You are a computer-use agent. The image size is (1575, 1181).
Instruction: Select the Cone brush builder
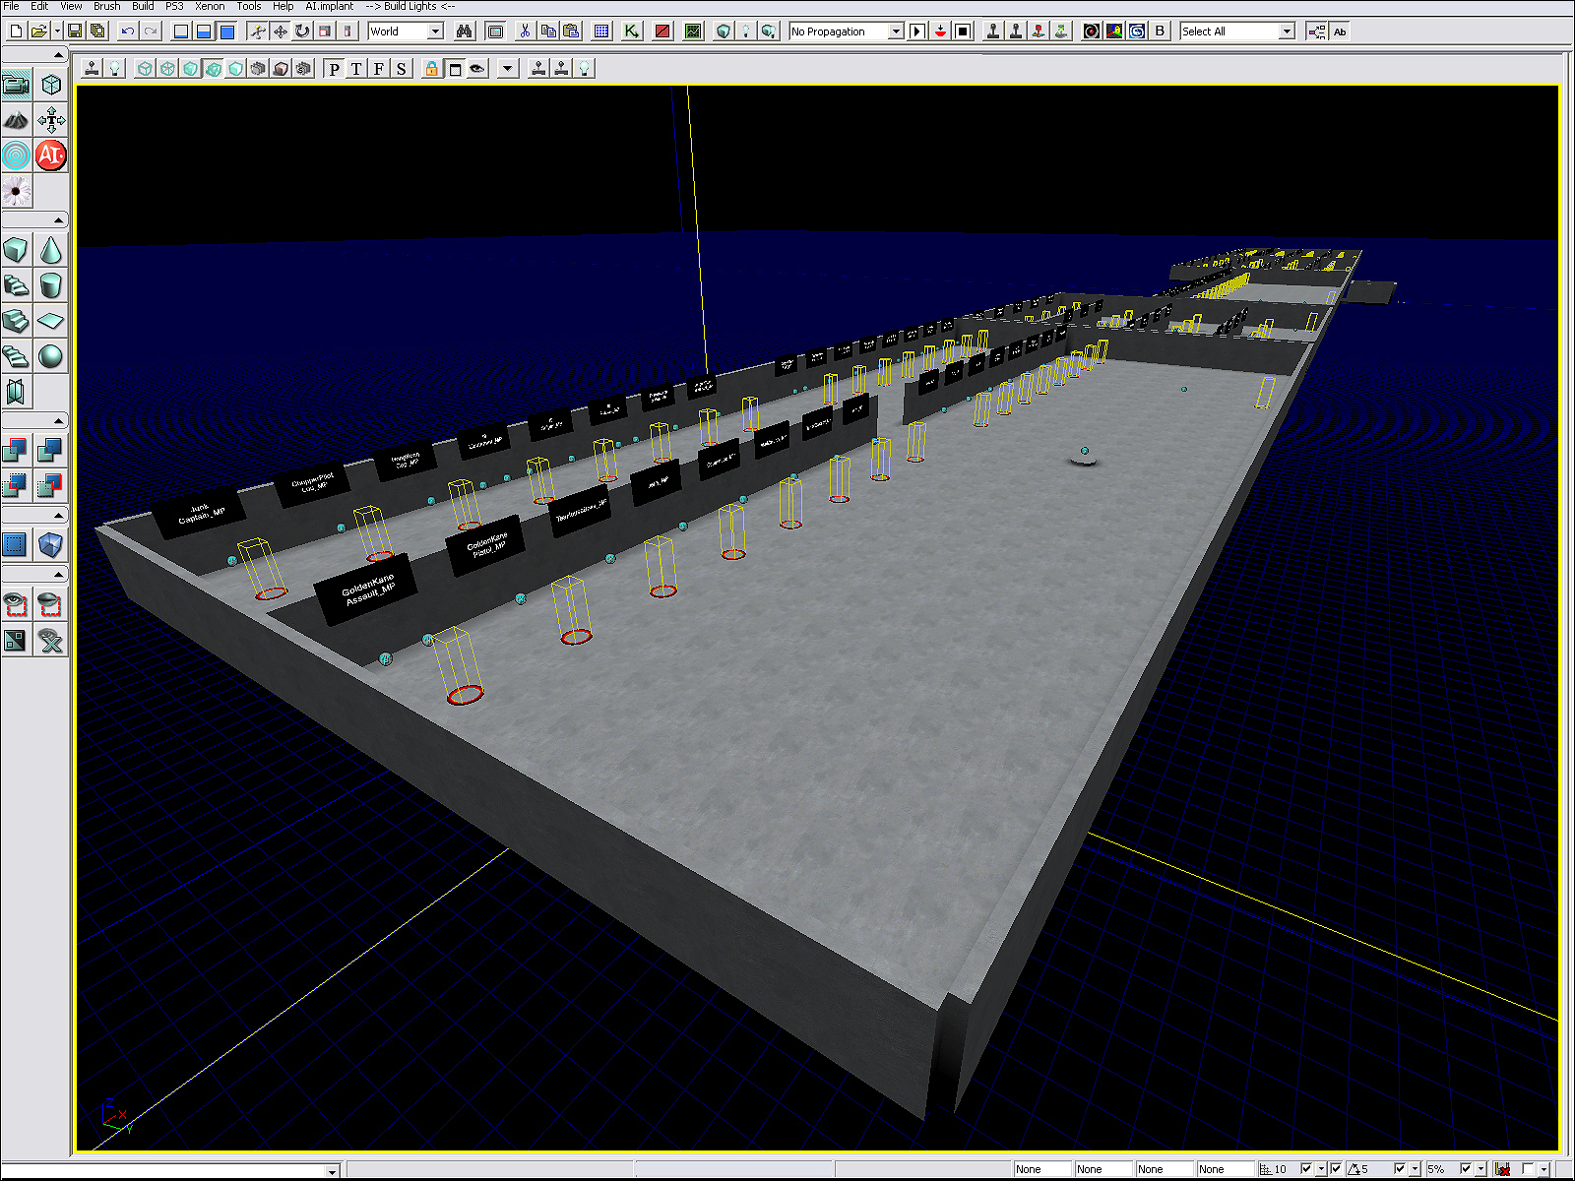(50, 250)
